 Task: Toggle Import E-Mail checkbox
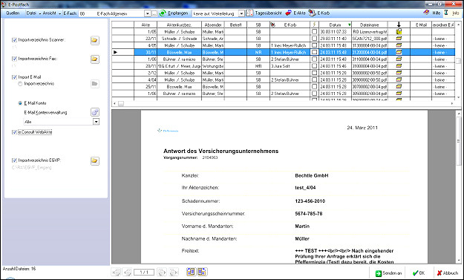14,77
